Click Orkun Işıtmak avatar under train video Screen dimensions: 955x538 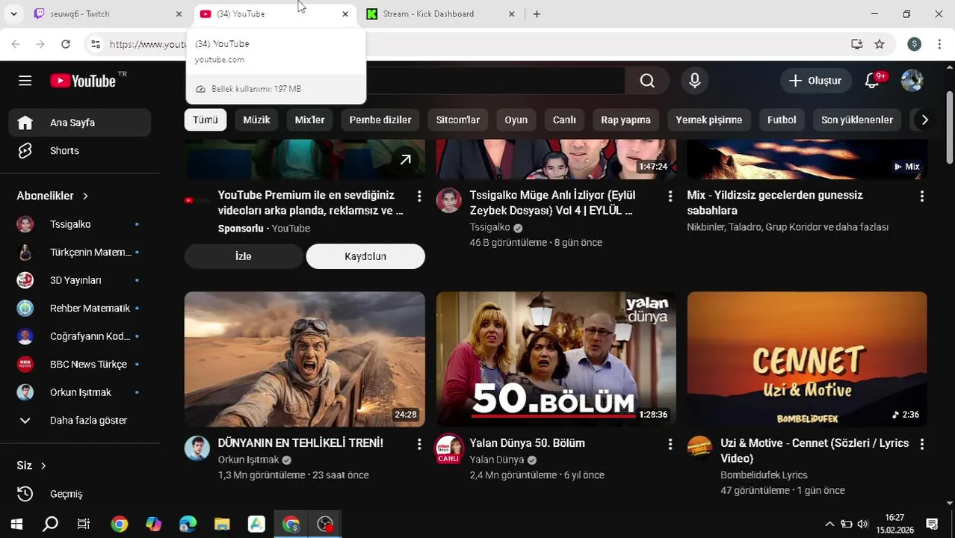197,448
